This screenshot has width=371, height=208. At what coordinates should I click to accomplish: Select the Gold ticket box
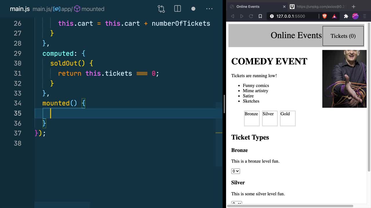(x=288, y=118)
